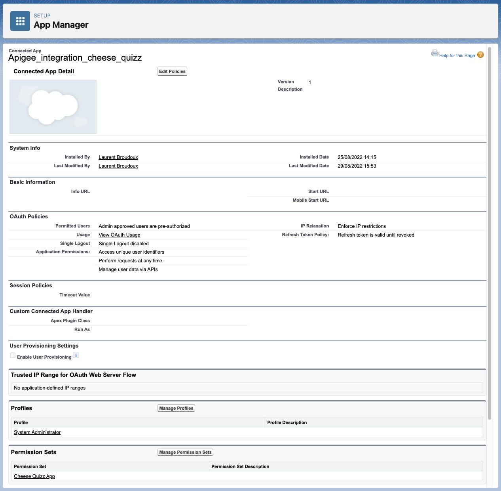This screenshot has height=491, width=501.
Task: Click 'Enforce IP restrictions' value
Action: click(x=362, y=226)
